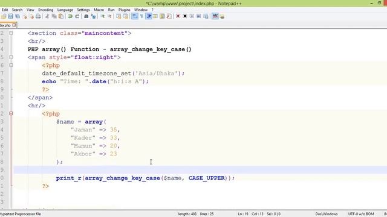This screenshot has height=217, width=387.
Task: Click the Cut scissors icon
Action: (47, 16)
